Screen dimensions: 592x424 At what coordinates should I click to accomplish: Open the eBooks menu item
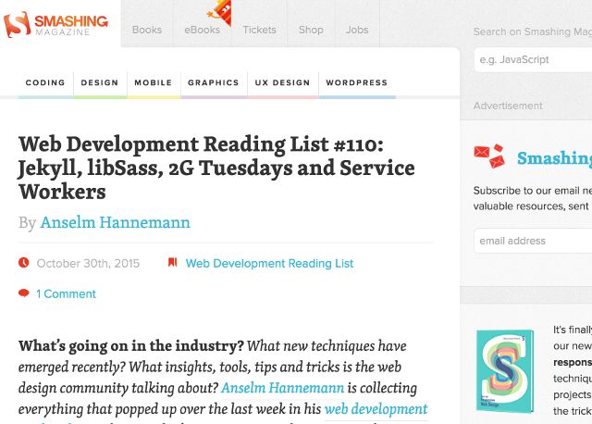tap(202, 30)
